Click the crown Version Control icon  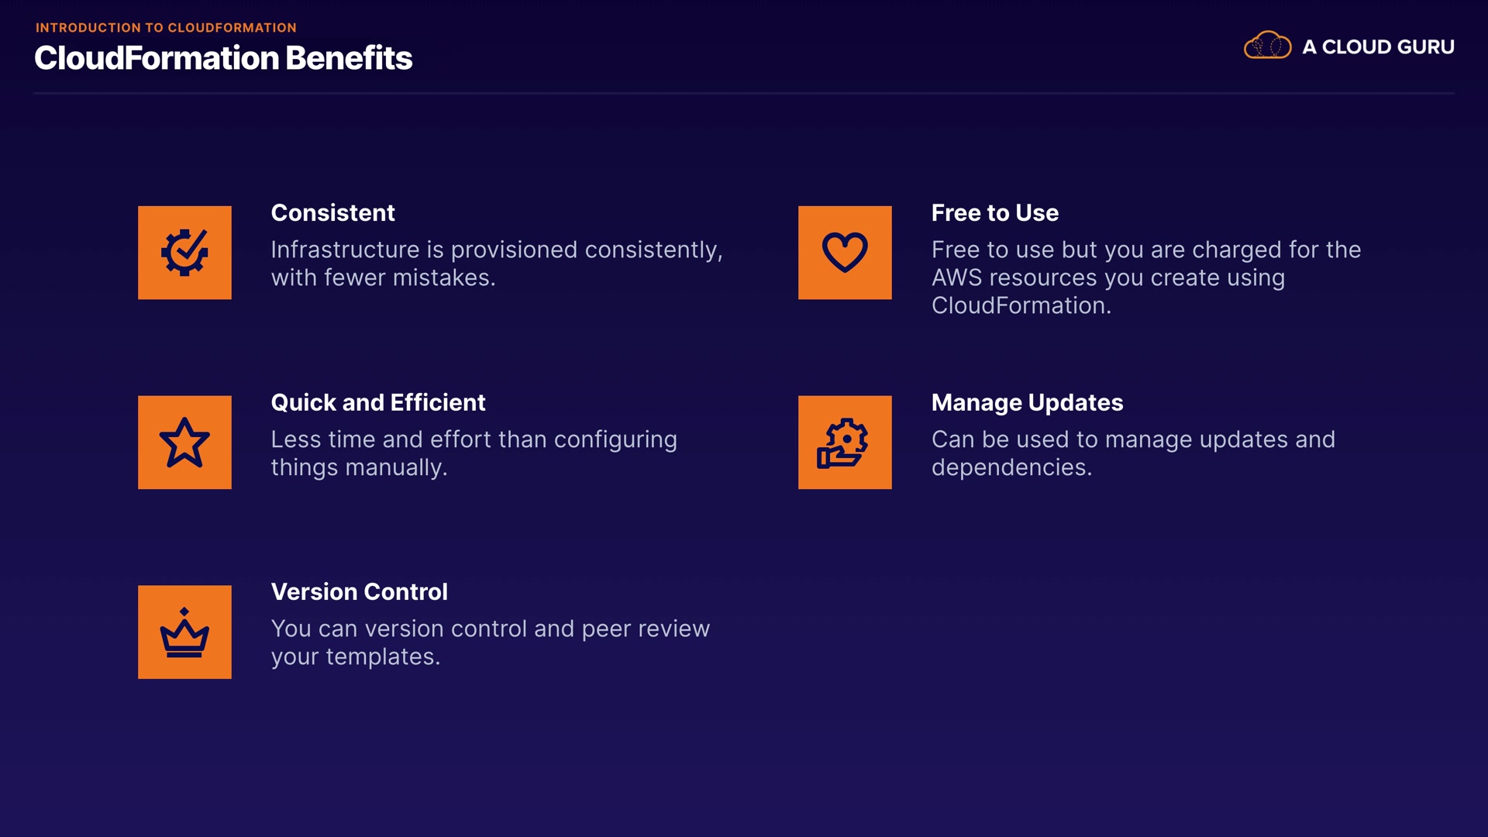coord(184,632)
